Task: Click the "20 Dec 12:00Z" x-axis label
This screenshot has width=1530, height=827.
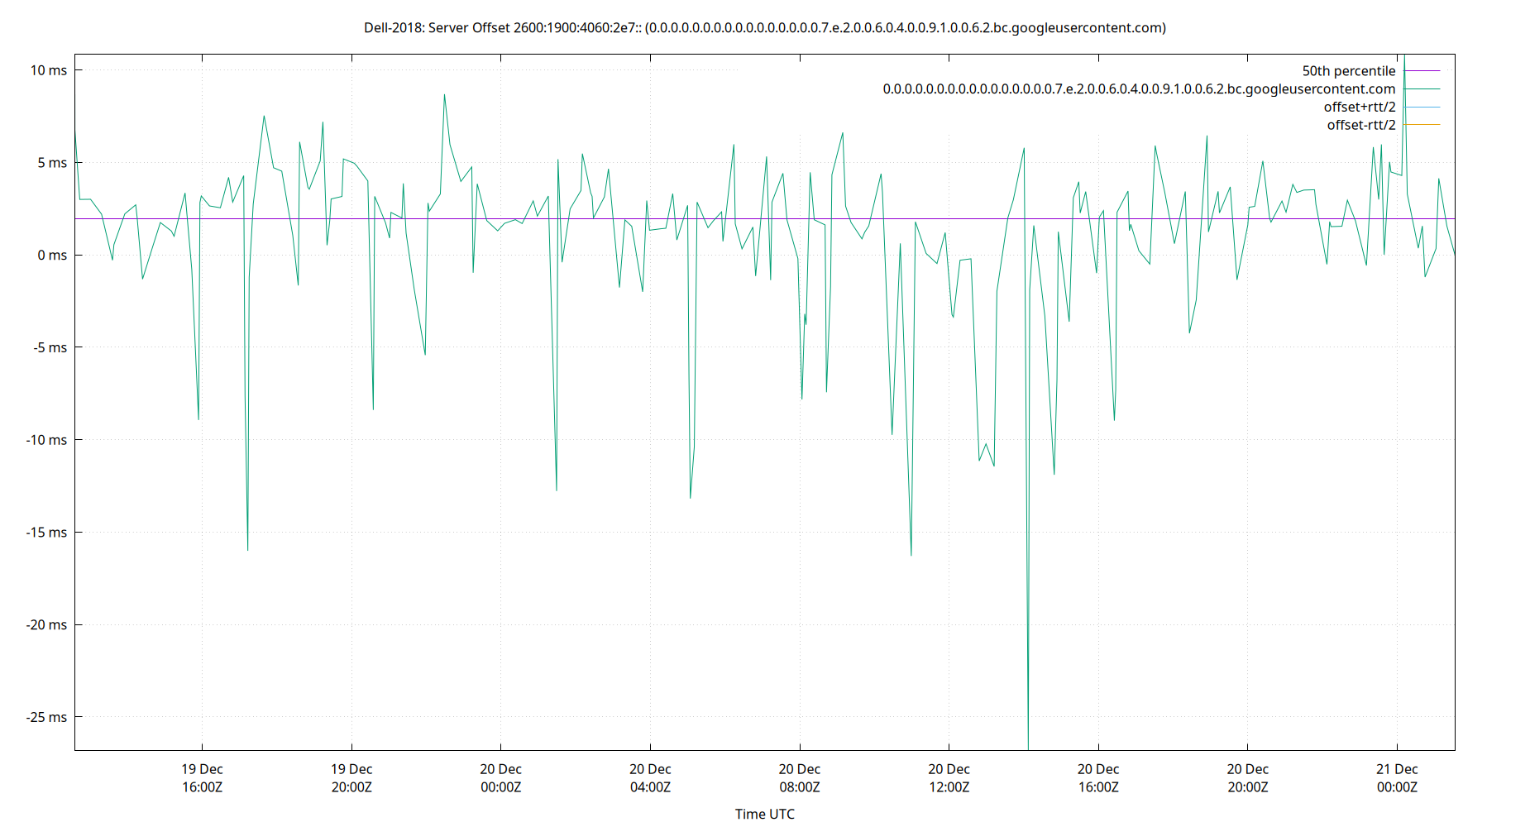Action: click(949, 777)
